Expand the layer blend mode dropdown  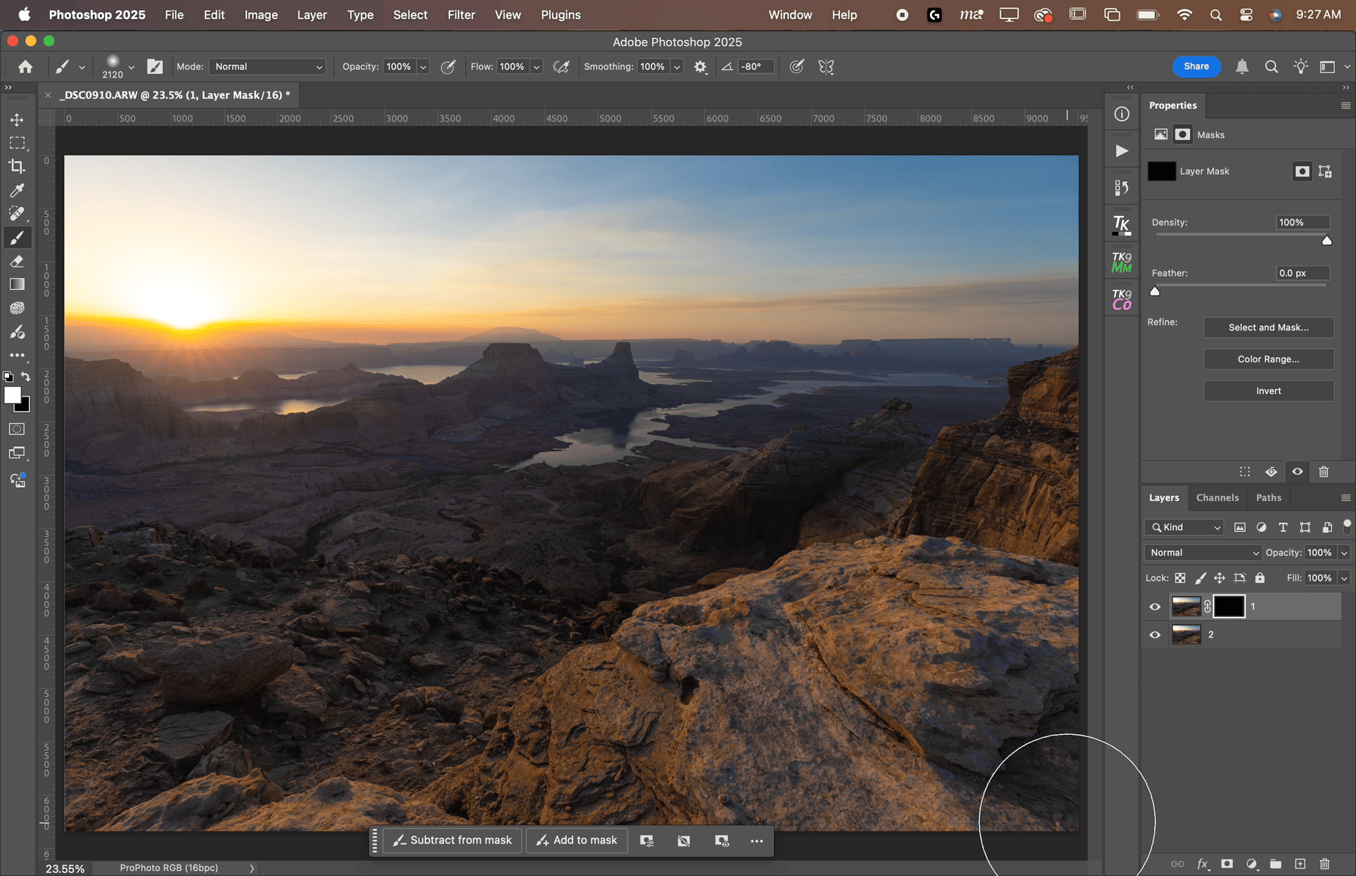pos(1202,553)
